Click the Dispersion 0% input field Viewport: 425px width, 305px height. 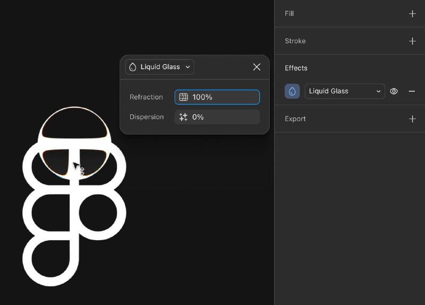tap(217, 117)
